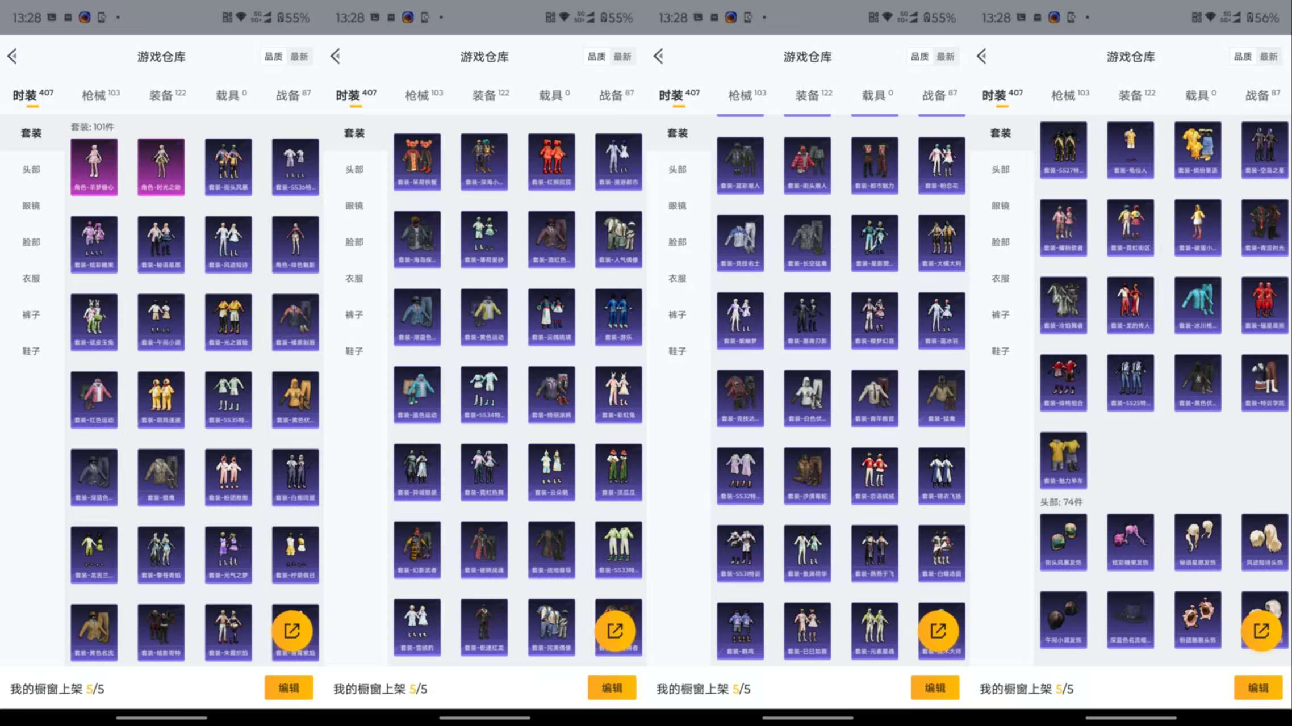Open the 头部 category in the sidebar
This screenshot has height=726, width=1292.
pyautogui.click(x=31, y=169)
